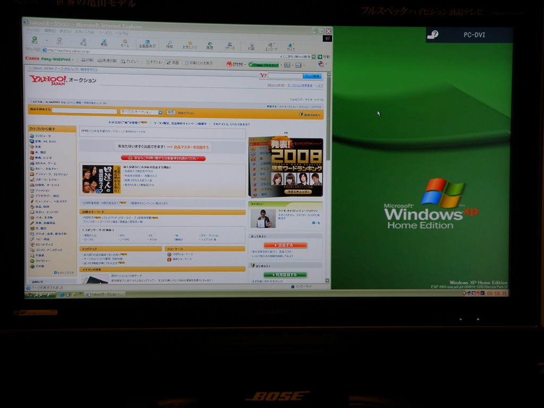The height and width of the screenshot is (408, 544).
Task: Click the Search (検索) magnifier toolbar icon
Action: tap(169, 45)
